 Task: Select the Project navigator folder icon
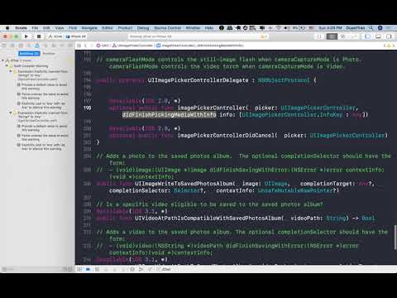point(5,46)
